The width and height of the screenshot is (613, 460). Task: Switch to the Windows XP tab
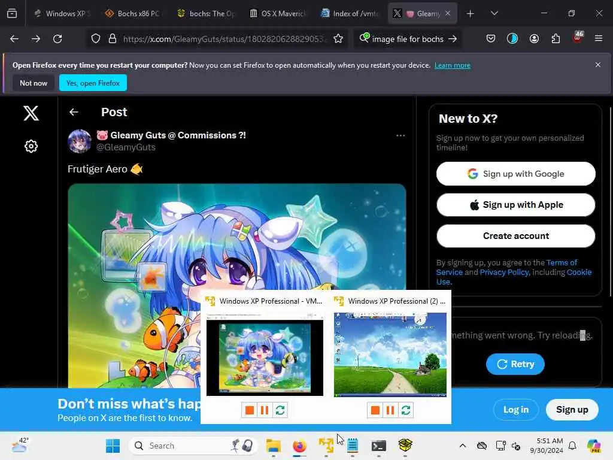click(62, 14)
